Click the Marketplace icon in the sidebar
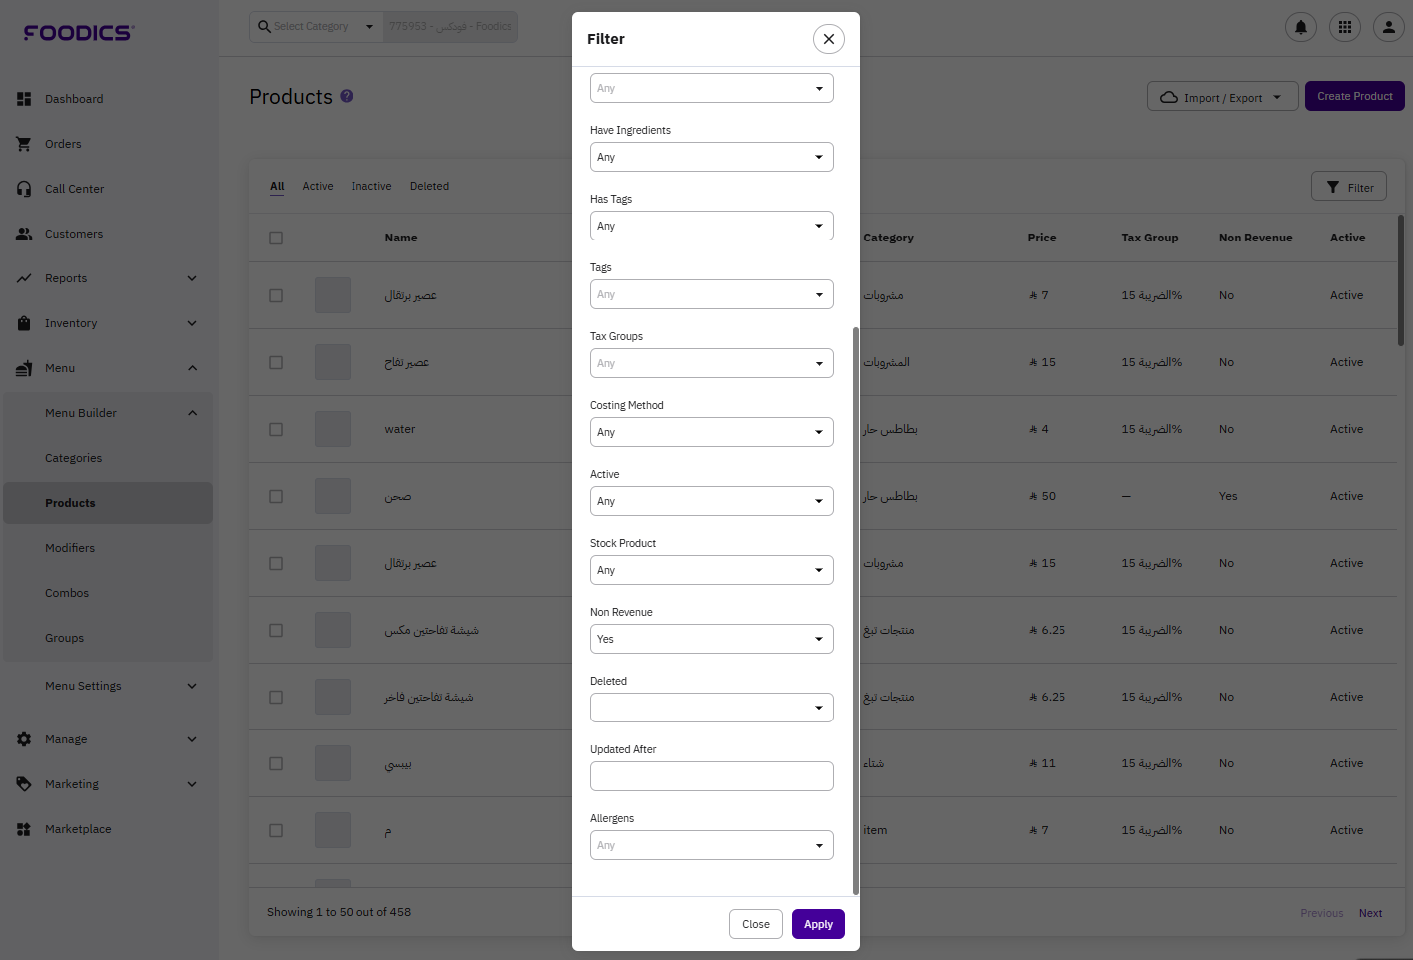 [24, 829]
